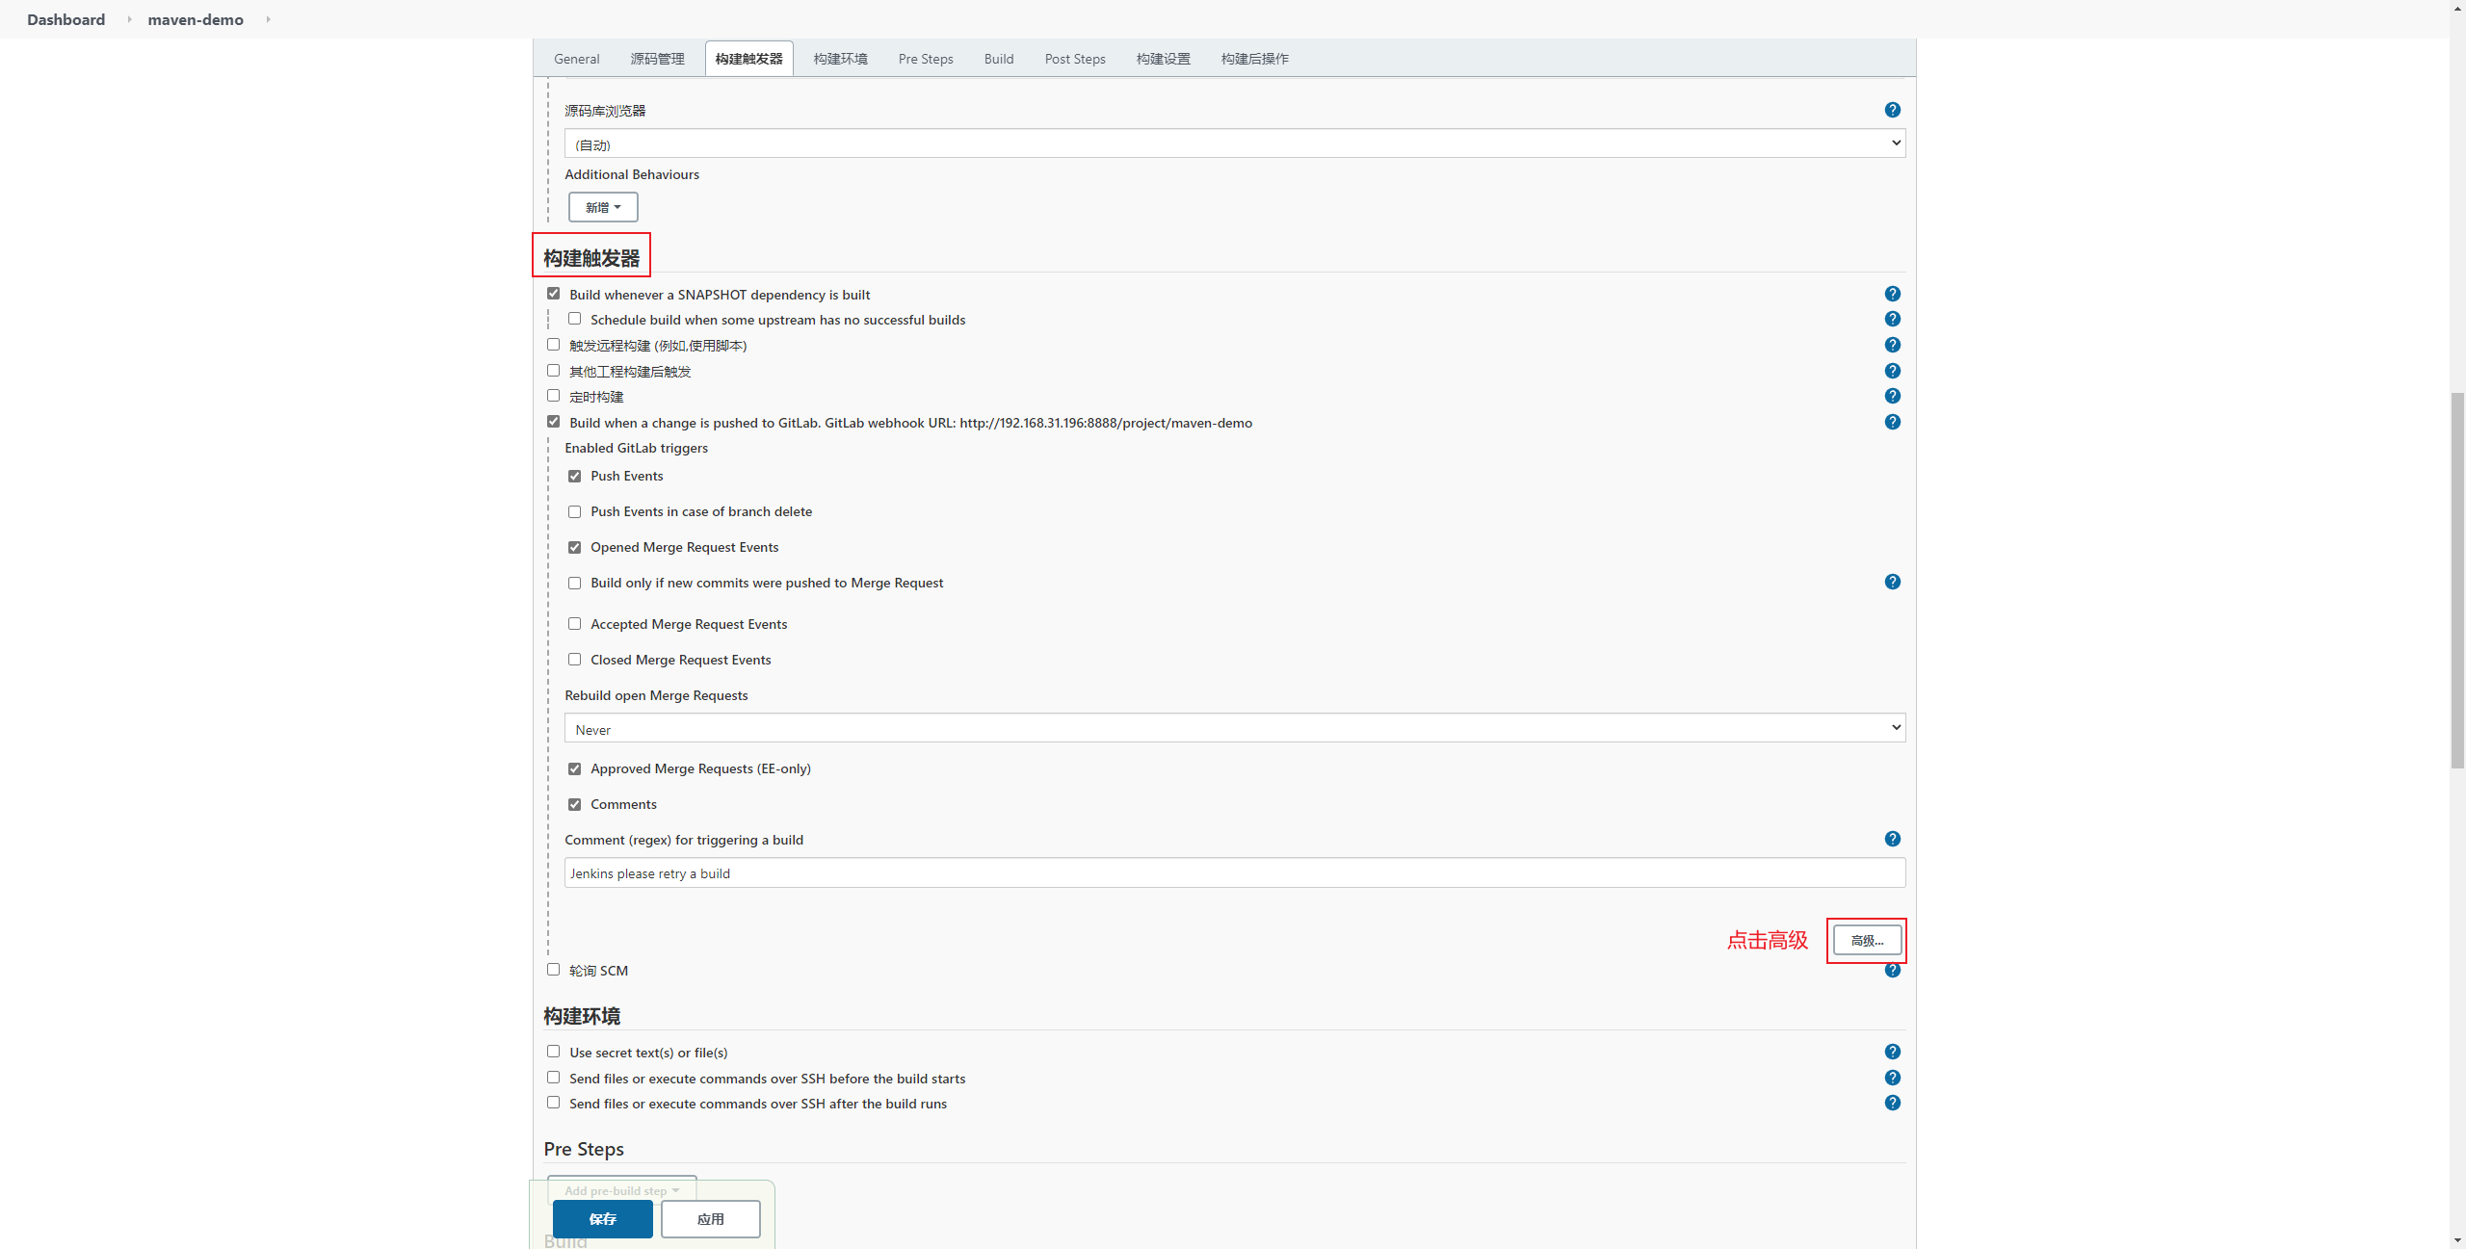Save the job with 保存
The width and height of the screenshot is (2466, 1249).
point(603,1219)
